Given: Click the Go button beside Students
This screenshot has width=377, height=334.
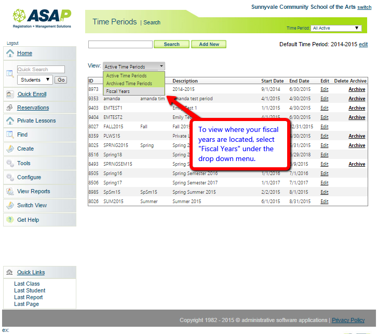Looking at the screenshot, I should point(61,80).
